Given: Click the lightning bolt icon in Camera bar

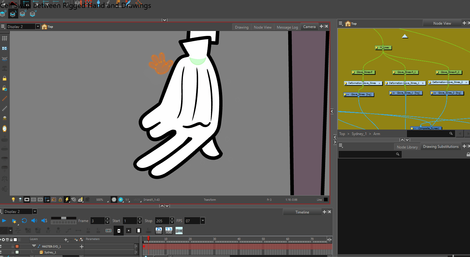Looking at the screenshot, I should coord(67,200).
